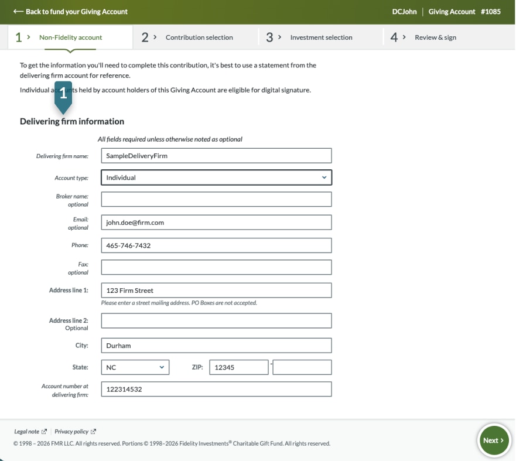Click the Phone number field
This screenshot has height=461, width=516.
(x=216, y=245)
